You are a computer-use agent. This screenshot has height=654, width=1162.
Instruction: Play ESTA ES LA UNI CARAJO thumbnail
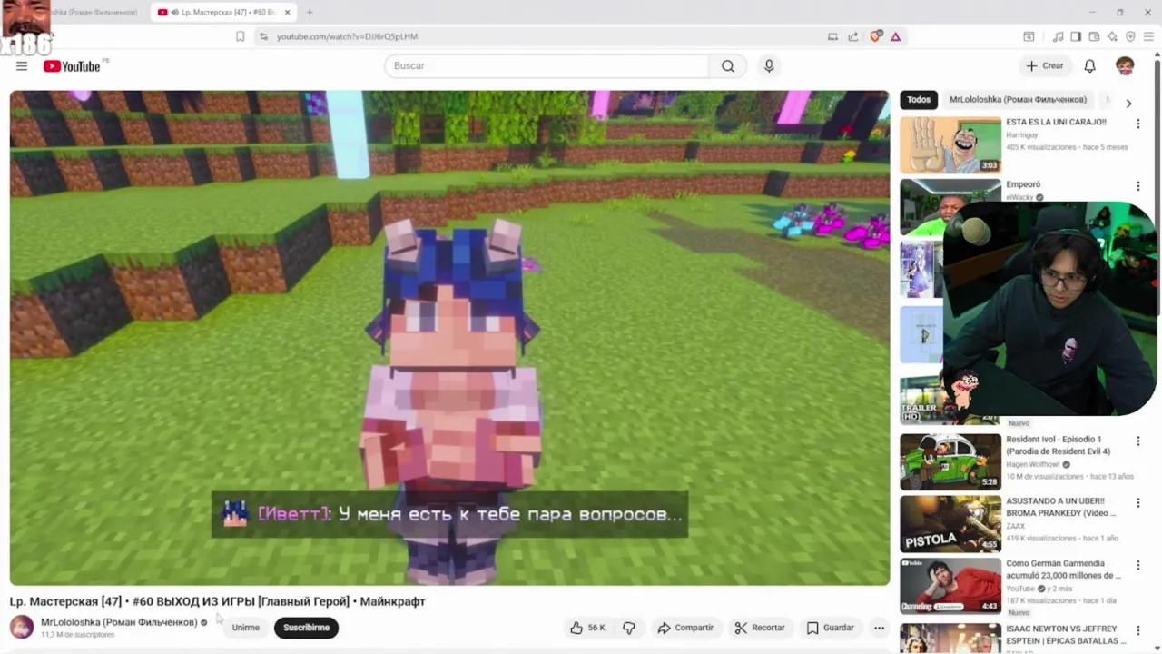(950, 144)
